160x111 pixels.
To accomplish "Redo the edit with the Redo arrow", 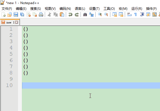I will pos(77,14).
